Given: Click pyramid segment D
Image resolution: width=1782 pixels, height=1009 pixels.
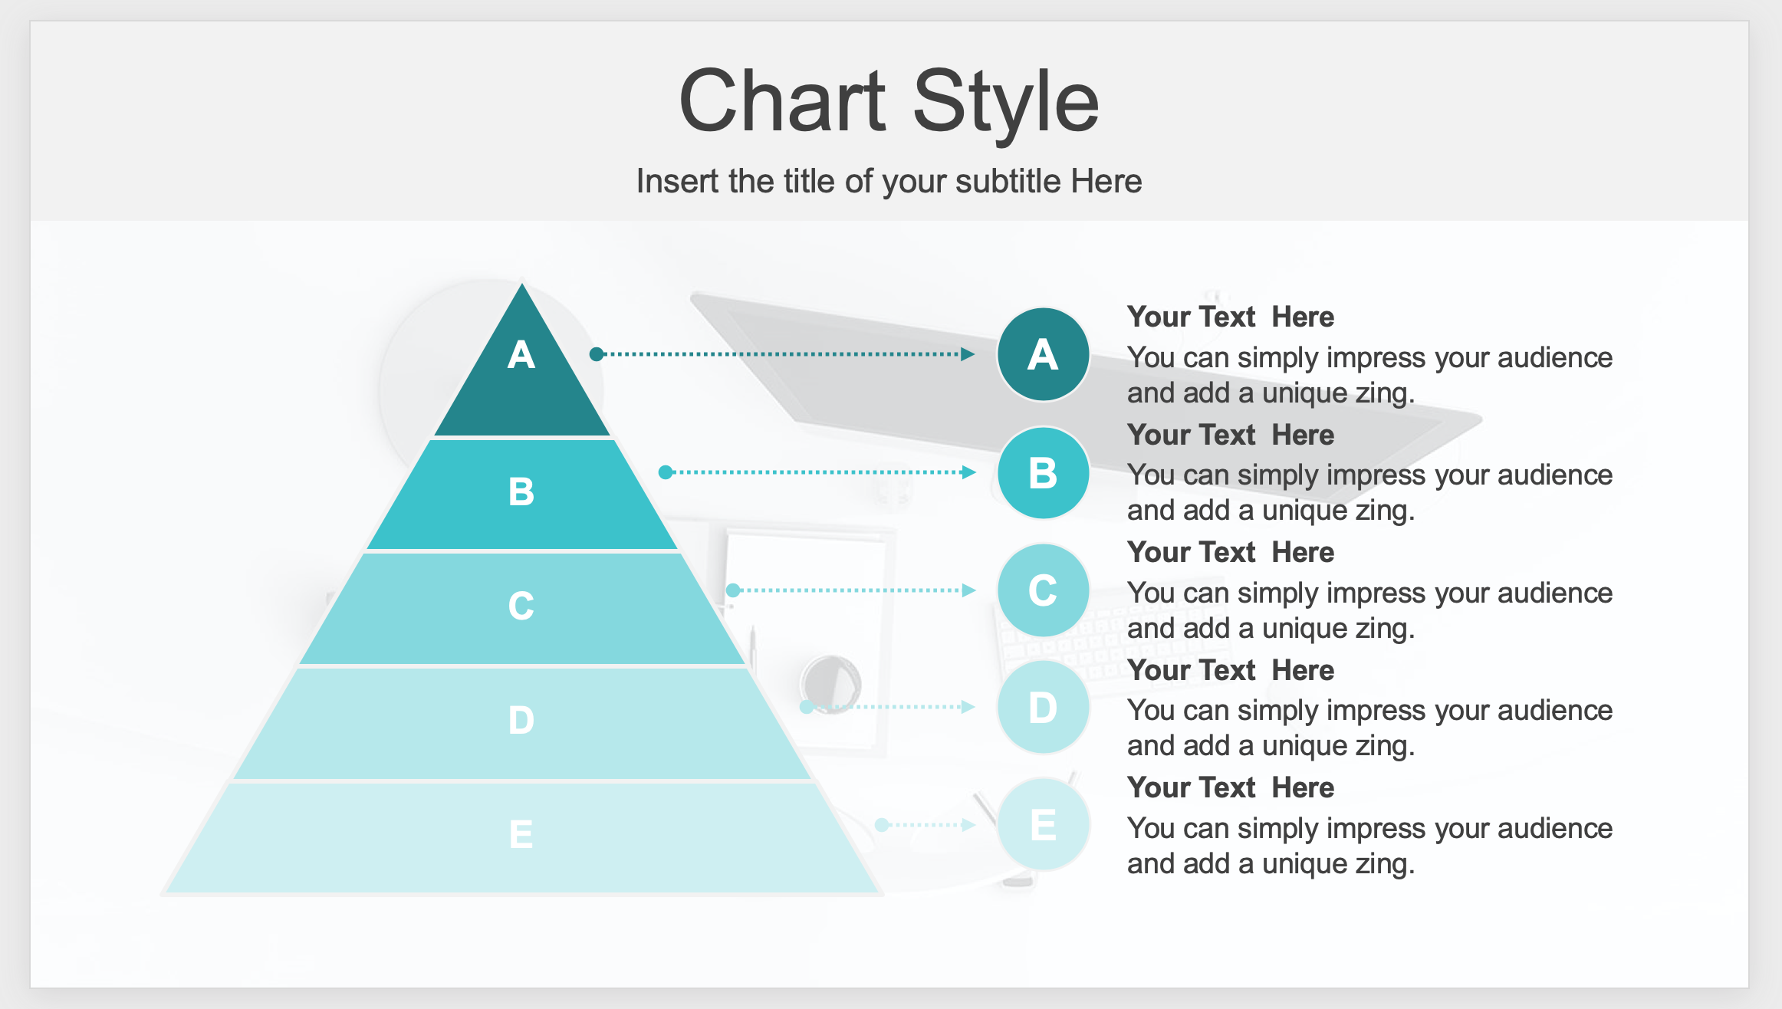Looking at the screenshot, I should pyautogui.click(x=522, y=723).
